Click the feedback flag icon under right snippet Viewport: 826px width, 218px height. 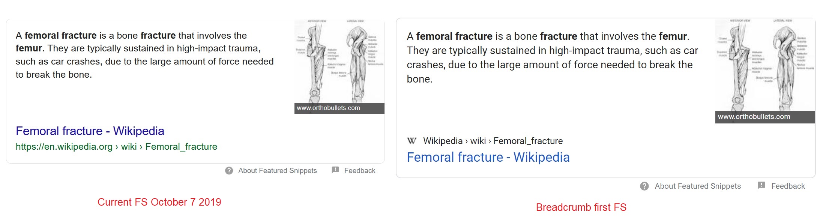(761, 185)
